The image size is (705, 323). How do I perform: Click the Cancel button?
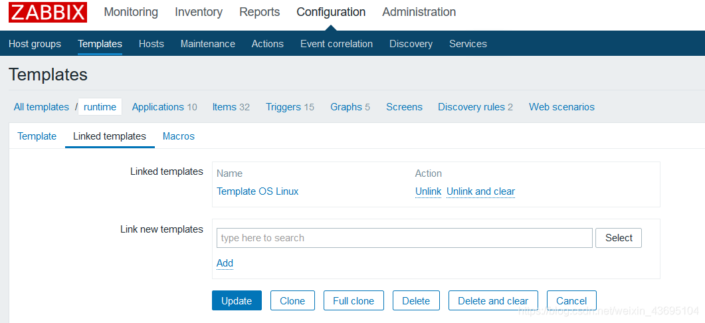point(571,300)
